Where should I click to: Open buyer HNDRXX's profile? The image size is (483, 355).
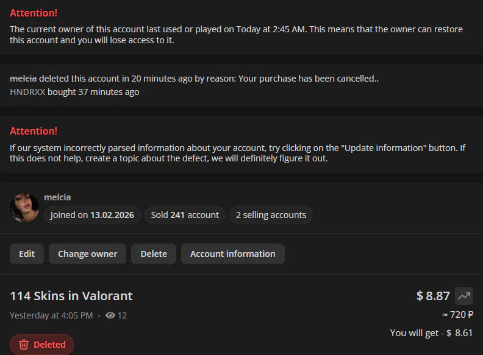point(27,92)
